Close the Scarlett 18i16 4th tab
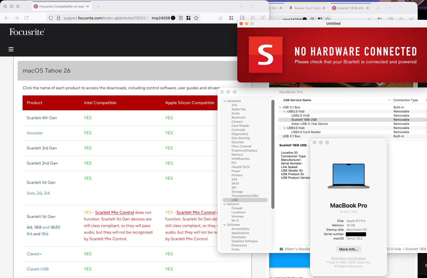The image size is (427, 278). [368, 8]
